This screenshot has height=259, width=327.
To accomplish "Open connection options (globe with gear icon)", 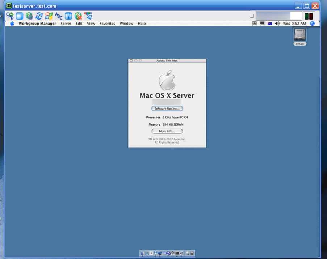I will tap(29, 16).
